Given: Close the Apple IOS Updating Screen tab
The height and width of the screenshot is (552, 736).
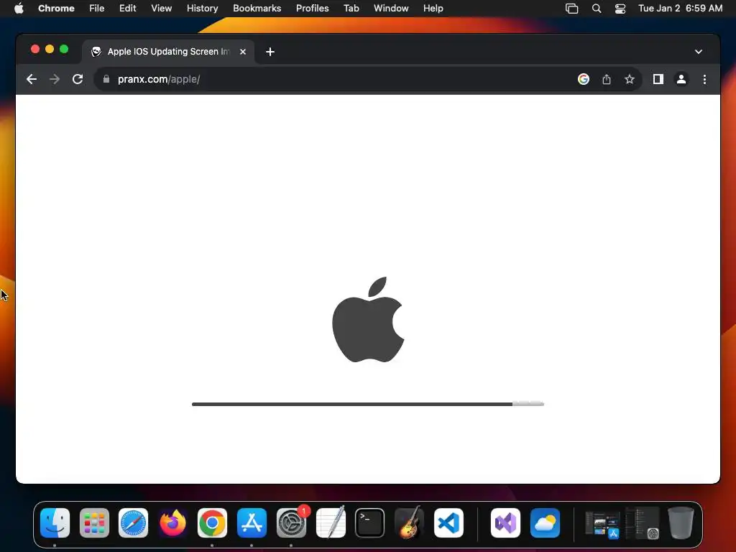Looking at the screenshot, I should point(243,52).
